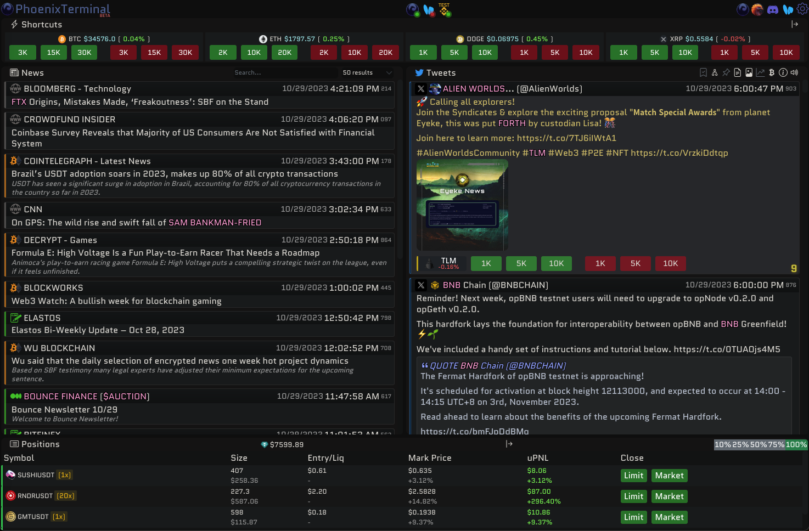Click the RNDRUSDT coin icon in Positions
Screen dimensions: 809x531
point(10,496)
